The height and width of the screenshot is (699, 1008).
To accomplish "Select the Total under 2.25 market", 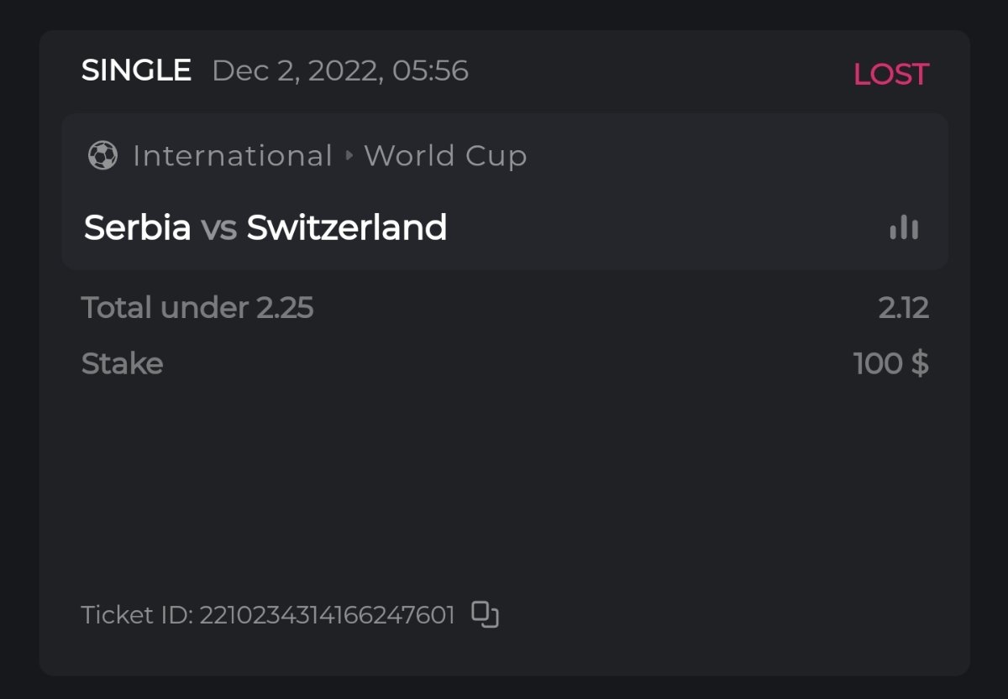I will pyautogui.click(x=197, y=308).
